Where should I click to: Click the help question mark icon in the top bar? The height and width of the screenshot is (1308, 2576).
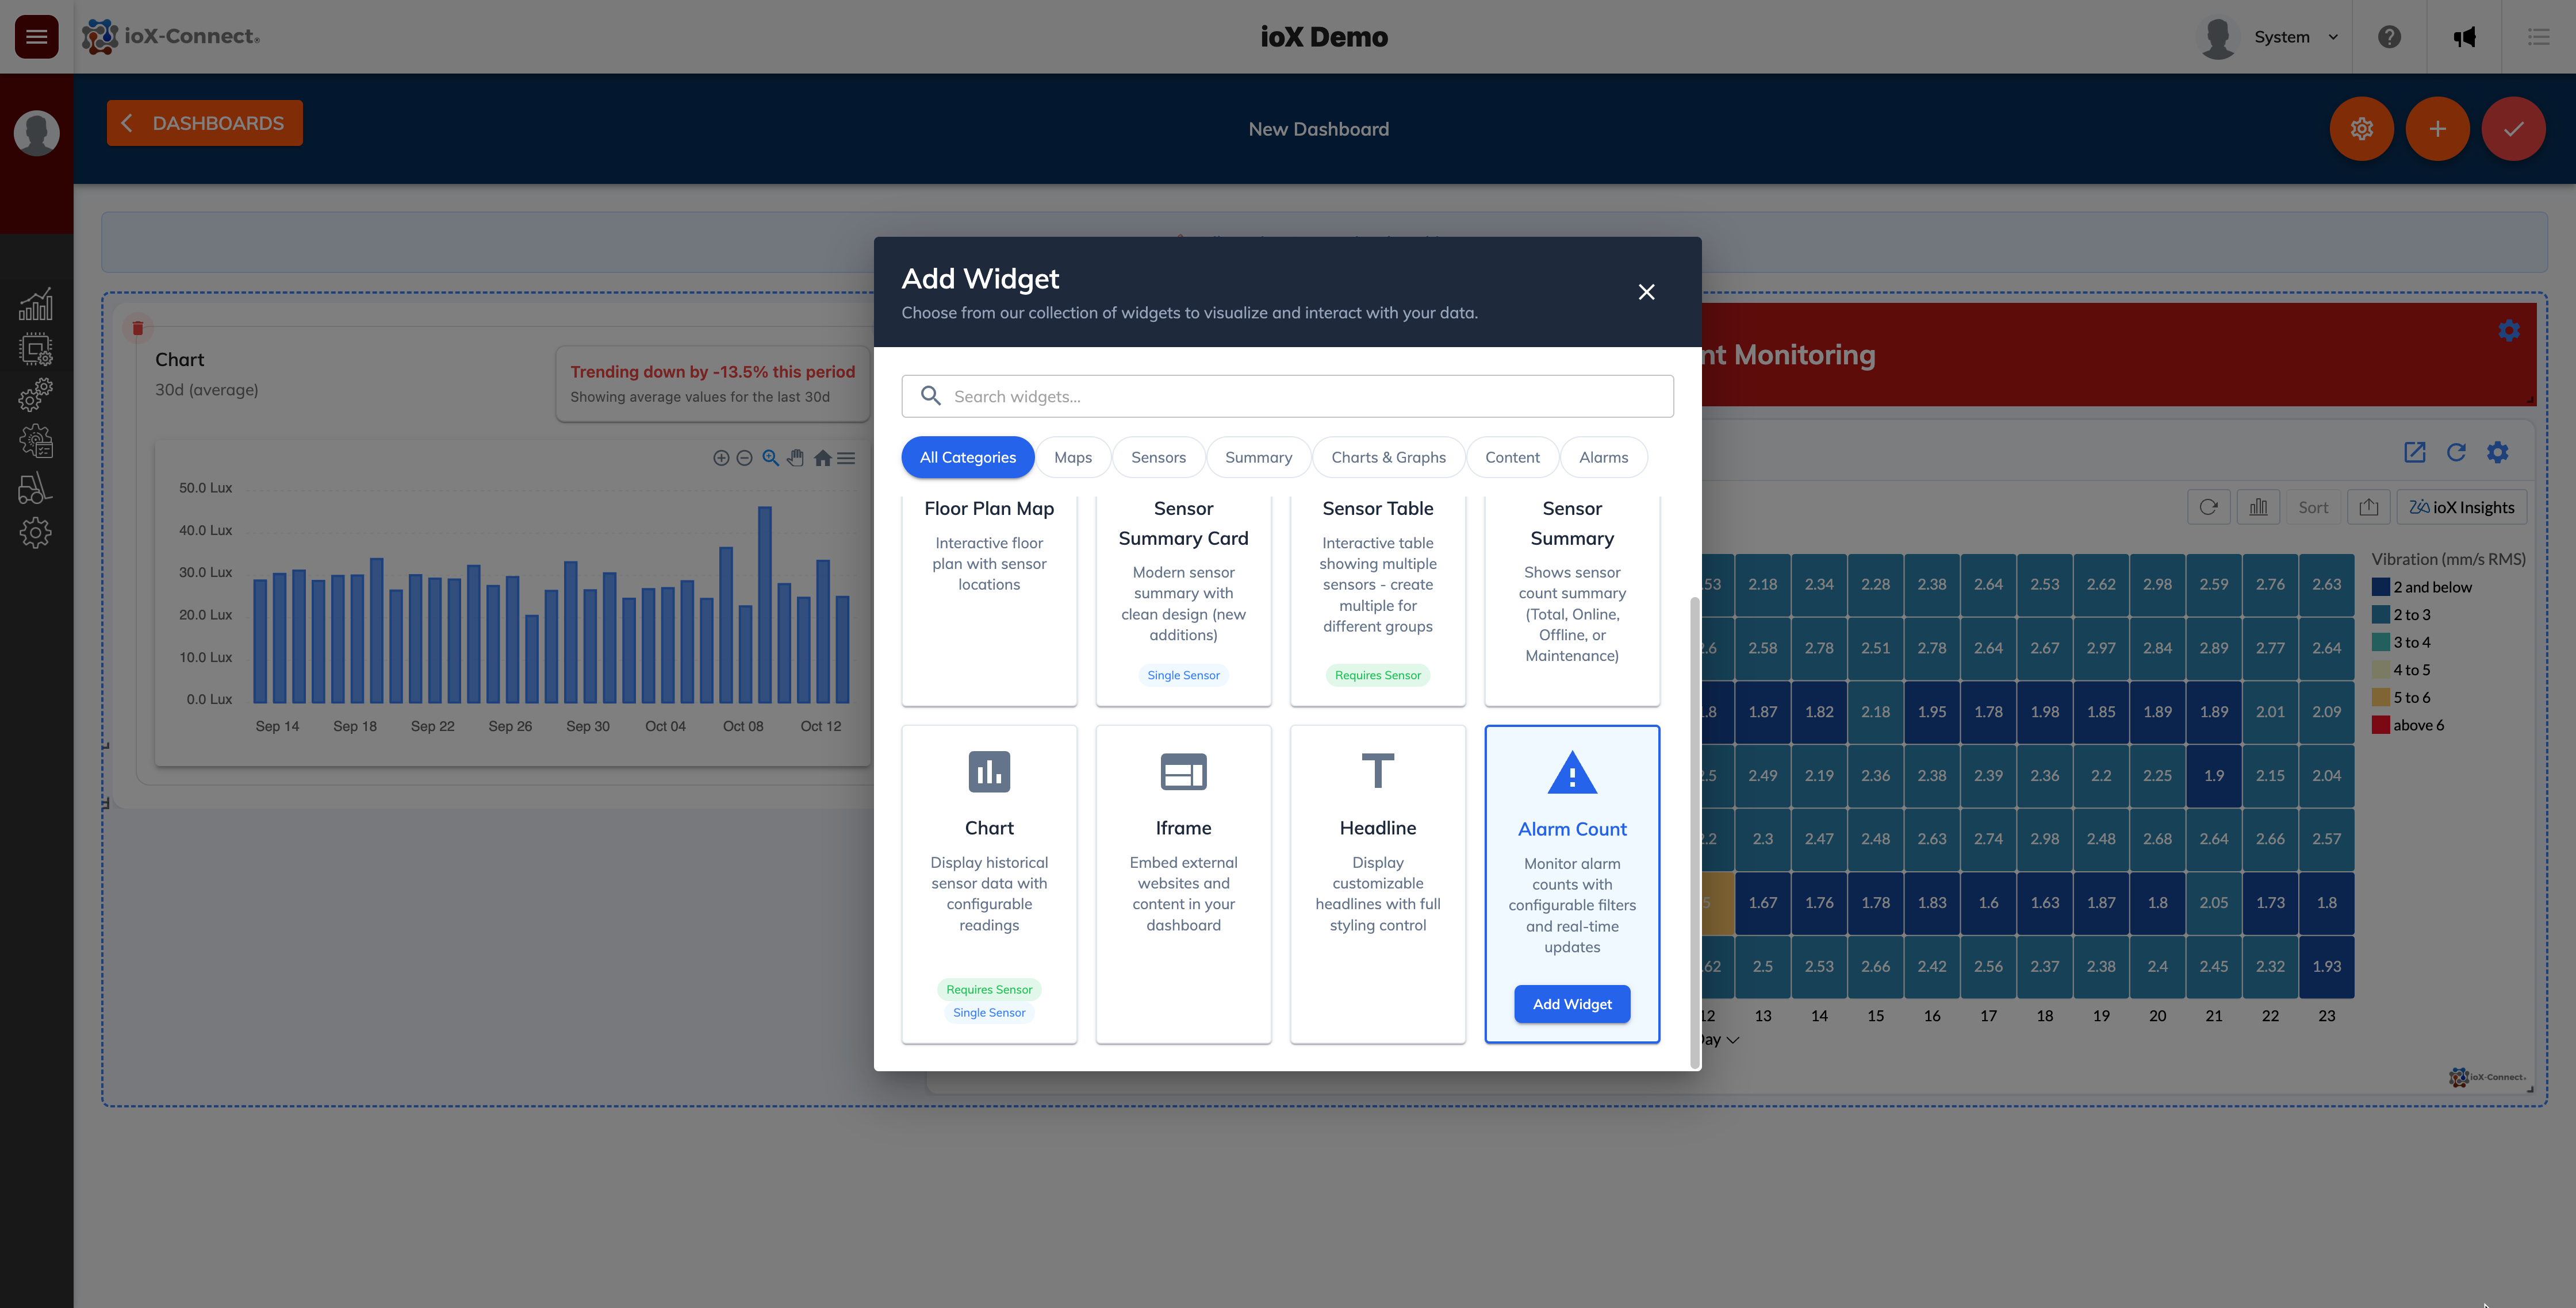coord(2390,37)
